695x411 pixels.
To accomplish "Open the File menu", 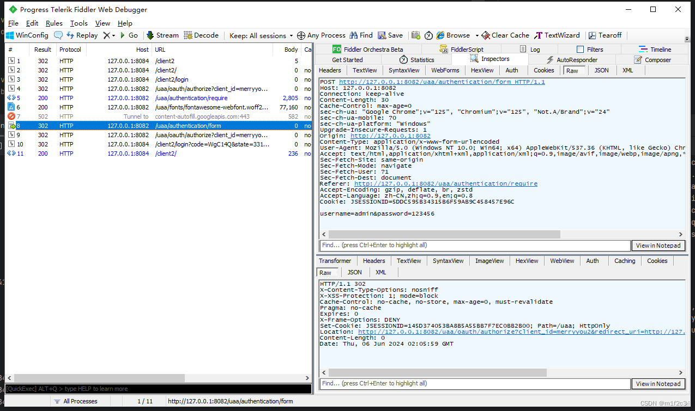I will click(13, 23).
